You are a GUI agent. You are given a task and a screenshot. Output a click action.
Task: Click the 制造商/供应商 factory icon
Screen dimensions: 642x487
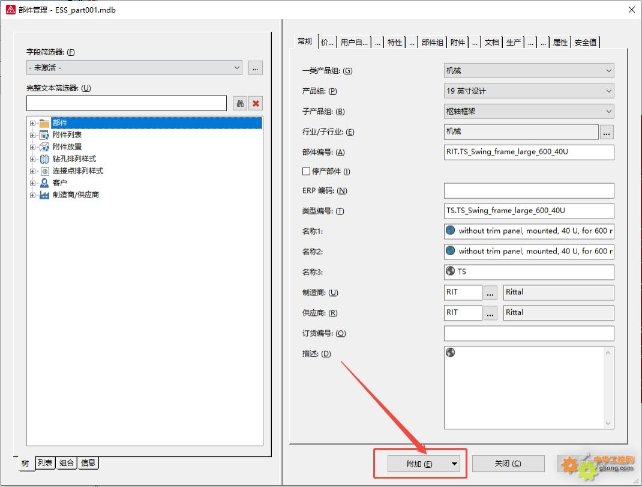44,195
